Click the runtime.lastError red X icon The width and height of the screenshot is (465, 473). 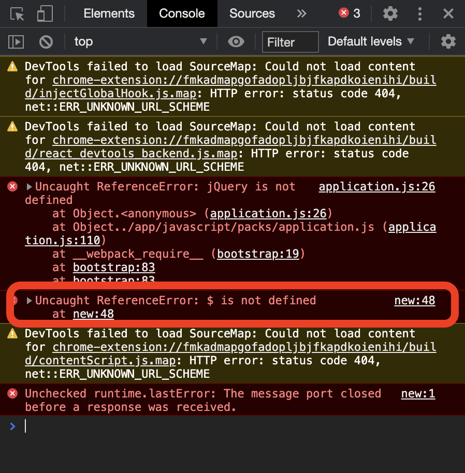tap(12, 394)
